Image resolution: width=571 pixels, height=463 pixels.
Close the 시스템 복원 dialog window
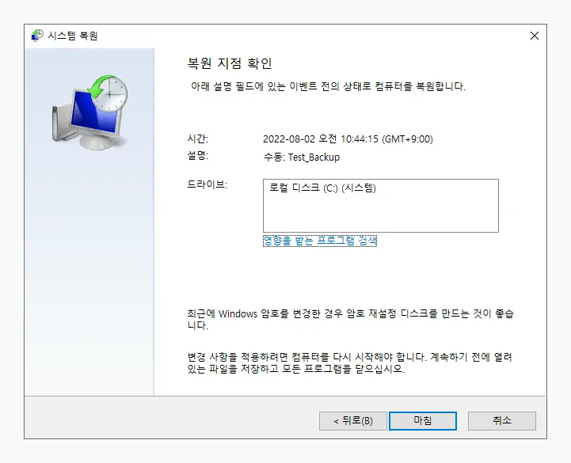(535, 36)
